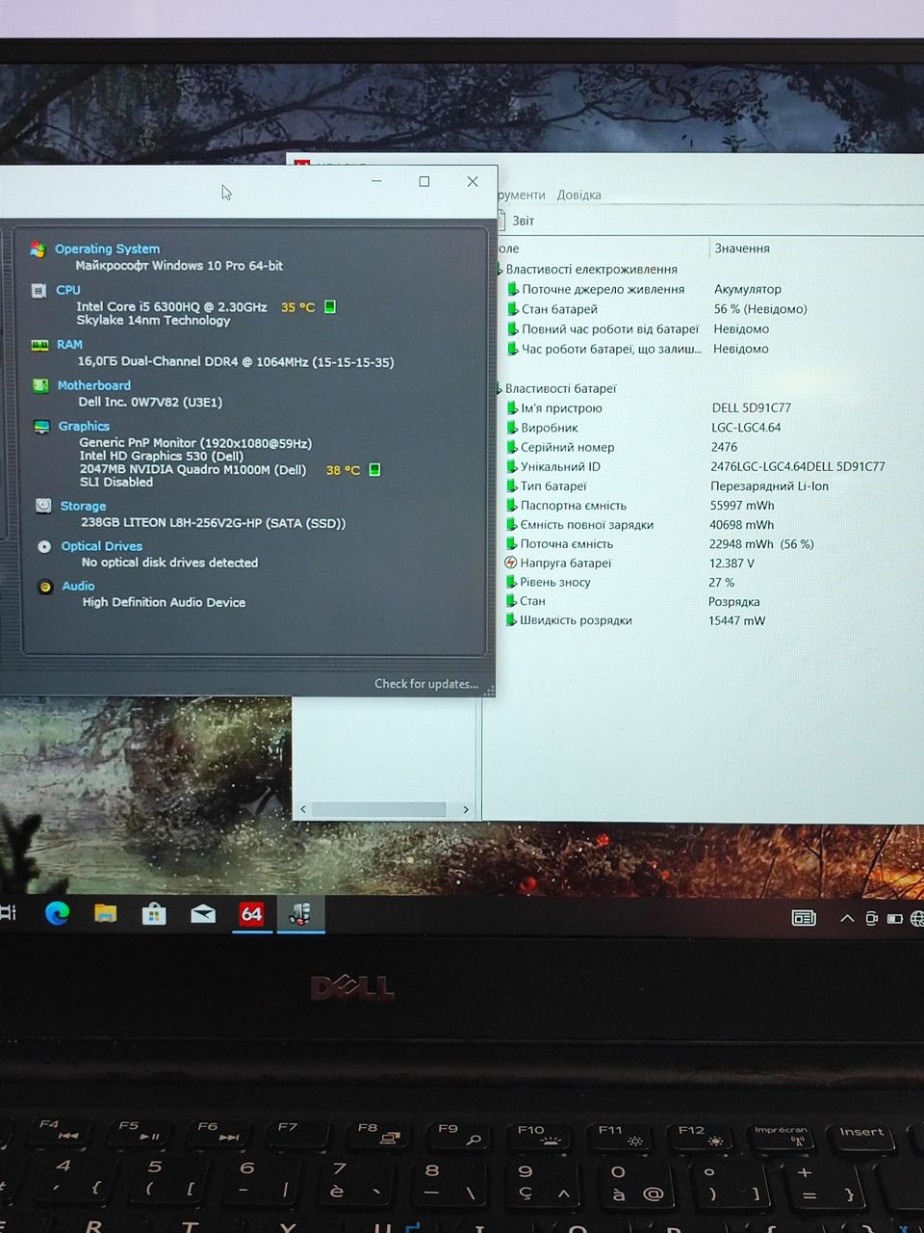Click the Motherboard icon
The height and width of the screenshot is (1233, 924).
coord(40,385)
